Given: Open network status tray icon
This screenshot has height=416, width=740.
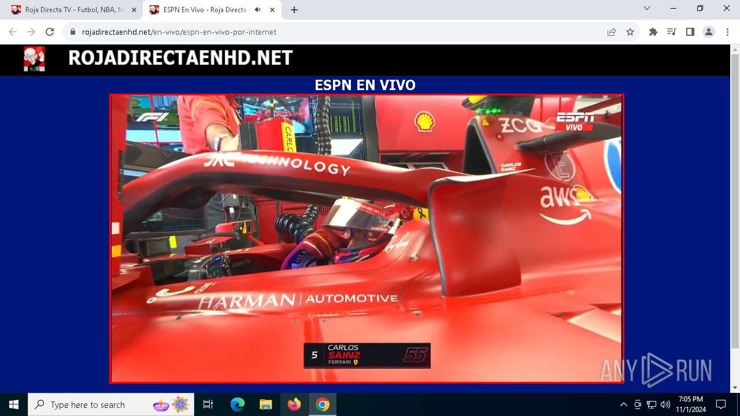Looking at the screenshot, I should point(652,404).
